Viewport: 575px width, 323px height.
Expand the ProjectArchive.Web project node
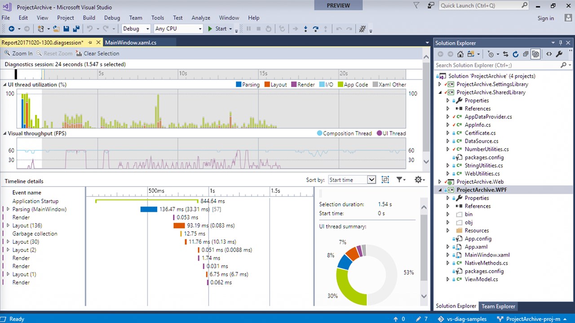(x=440, y=182)
